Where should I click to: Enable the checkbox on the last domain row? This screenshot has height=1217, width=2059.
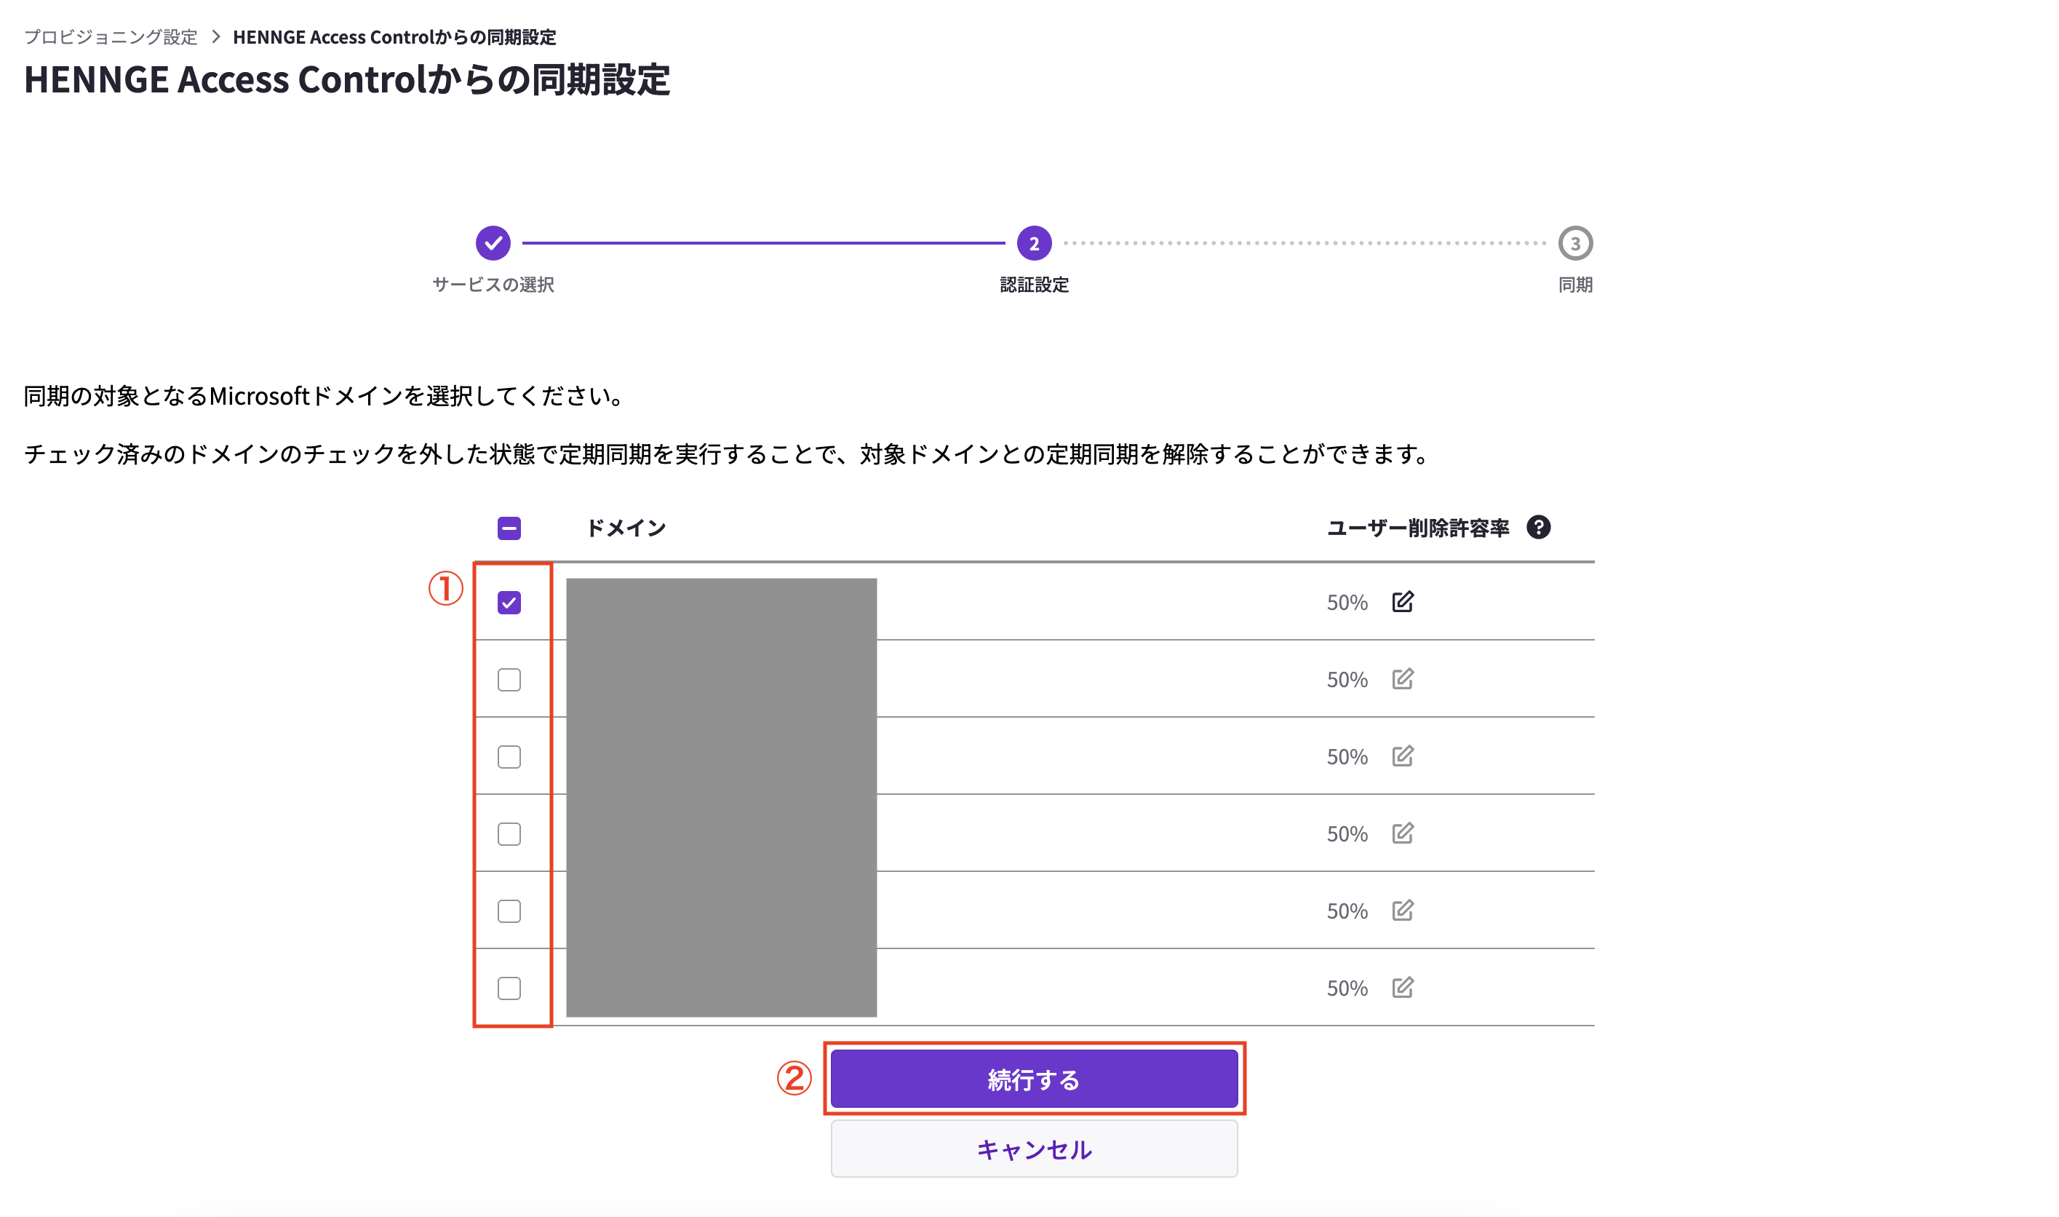pos(509,988)
